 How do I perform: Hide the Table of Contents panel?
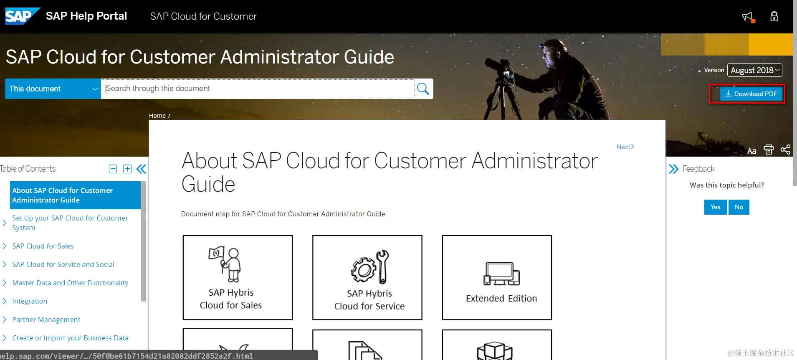point(141,169)
